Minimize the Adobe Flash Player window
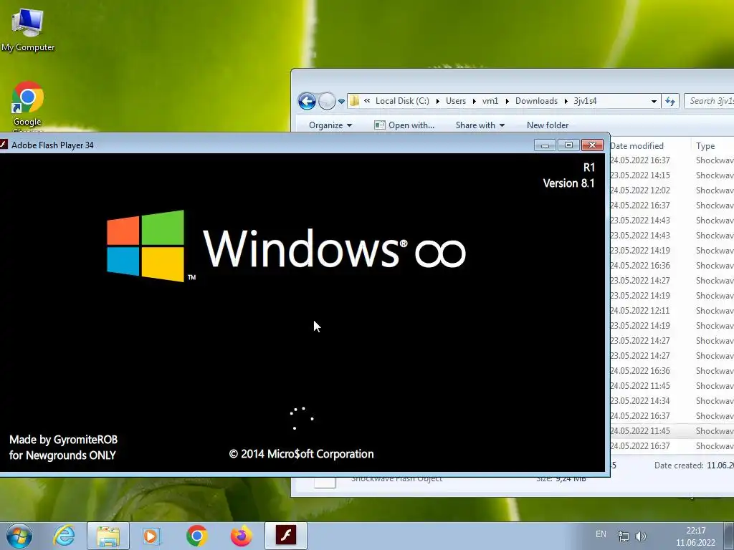This screenshot has height=550, width=734. (545, 145)
